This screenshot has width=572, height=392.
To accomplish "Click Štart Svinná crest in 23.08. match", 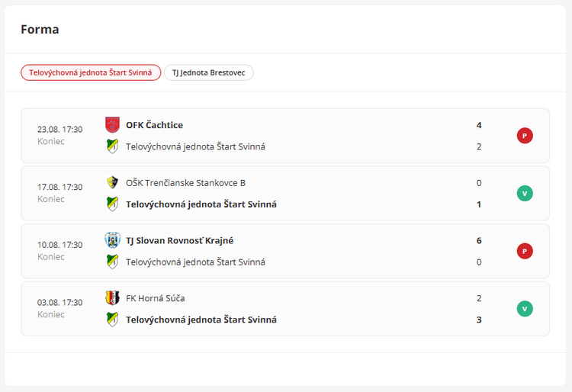I will (x=112, y=146).
